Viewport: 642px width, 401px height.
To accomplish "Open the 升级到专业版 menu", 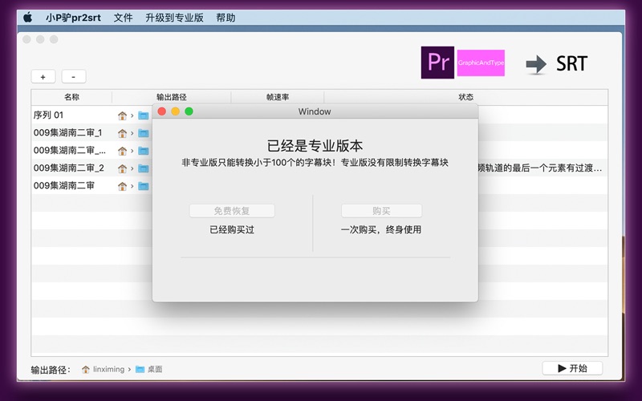I will coord(174,18).
